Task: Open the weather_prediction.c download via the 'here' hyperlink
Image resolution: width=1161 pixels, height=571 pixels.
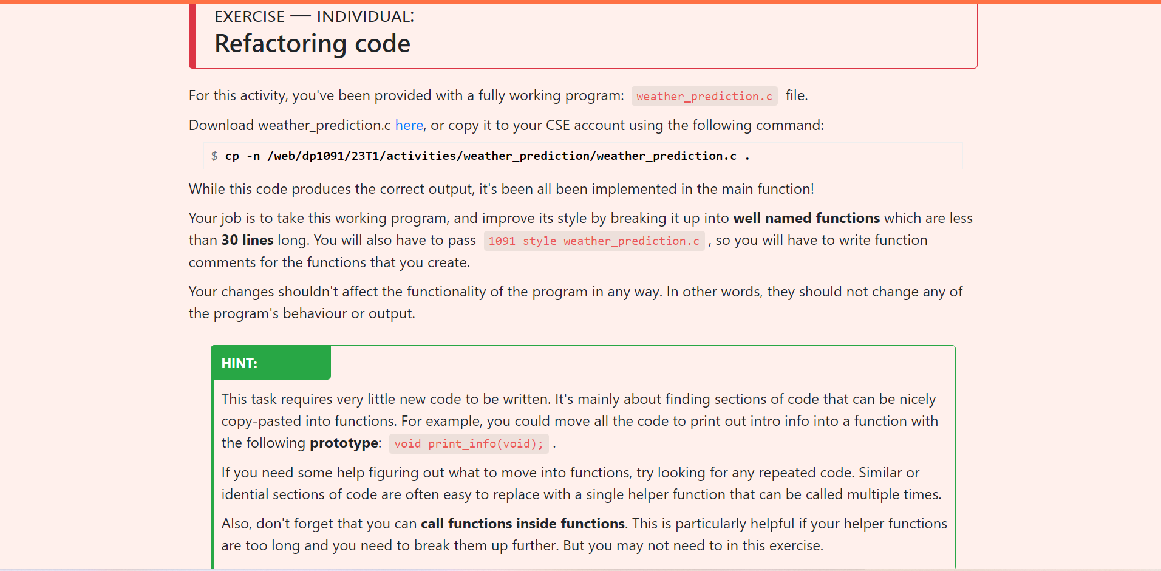Action: pos(408,126)
